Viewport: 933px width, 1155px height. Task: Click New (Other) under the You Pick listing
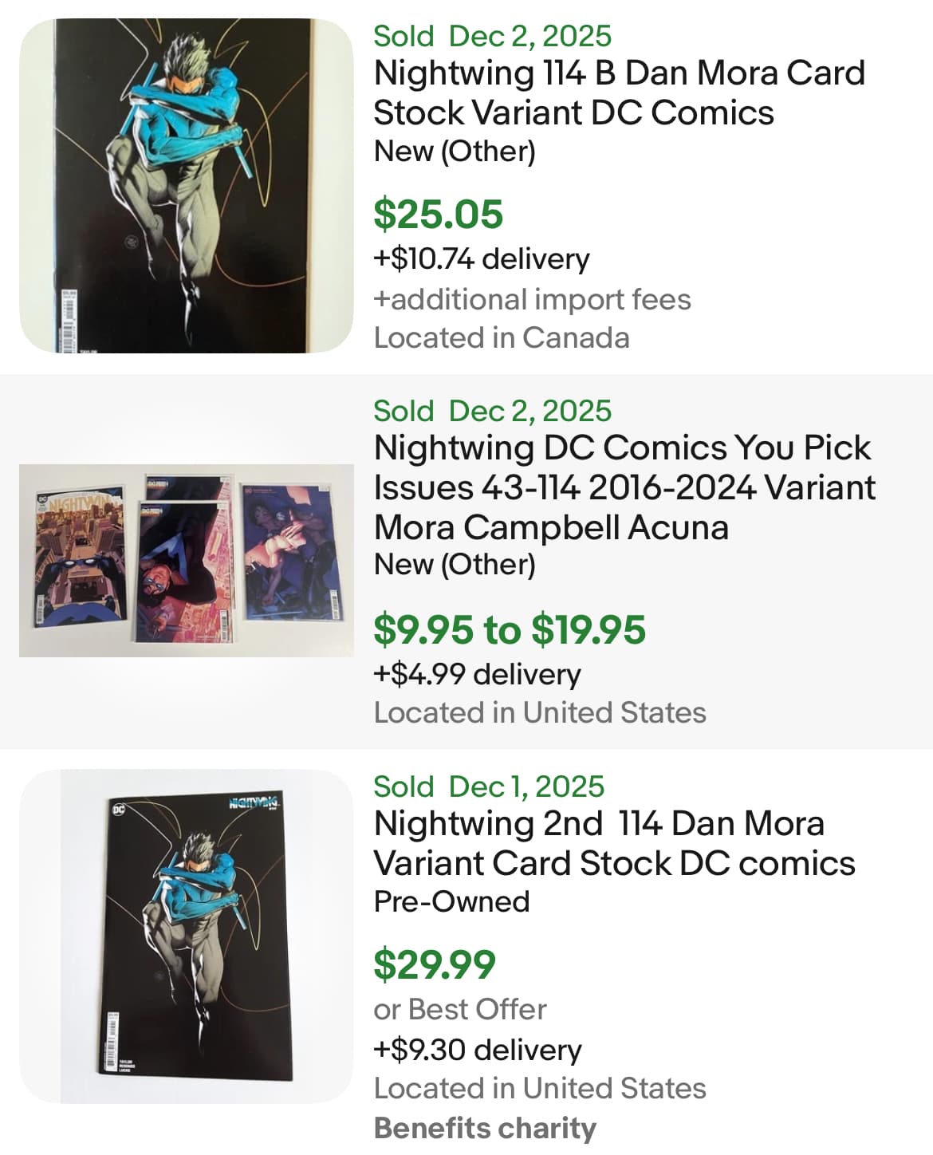point(455,564)
